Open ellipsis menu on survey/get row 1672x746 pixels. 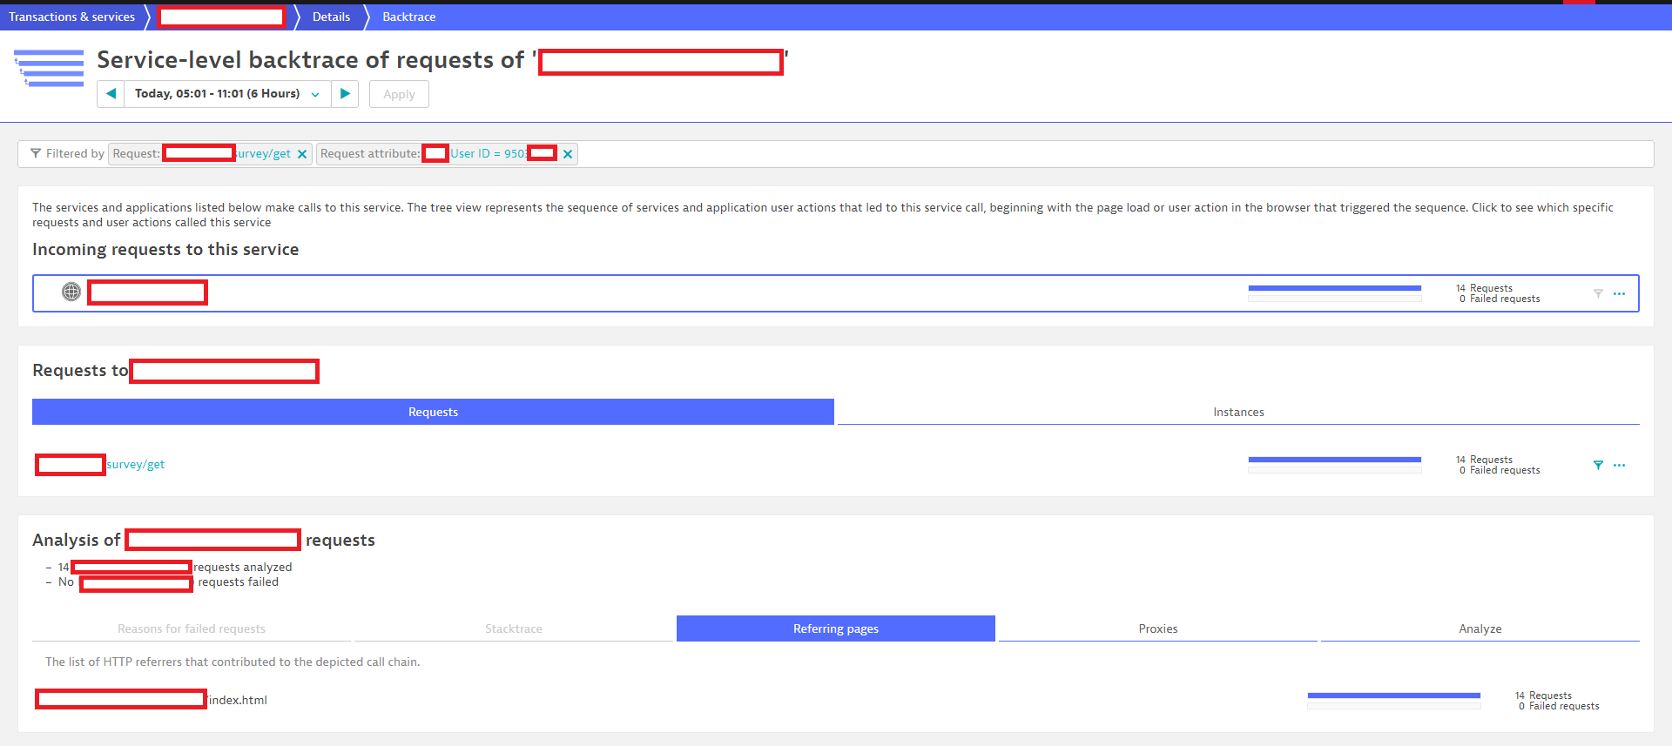pos(1619,465)
